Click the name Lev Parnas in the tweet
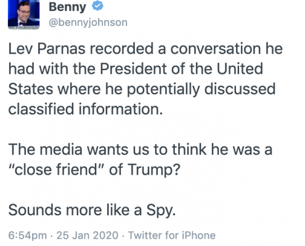Screen dimensions: 305x246 (x=47, y=49)
